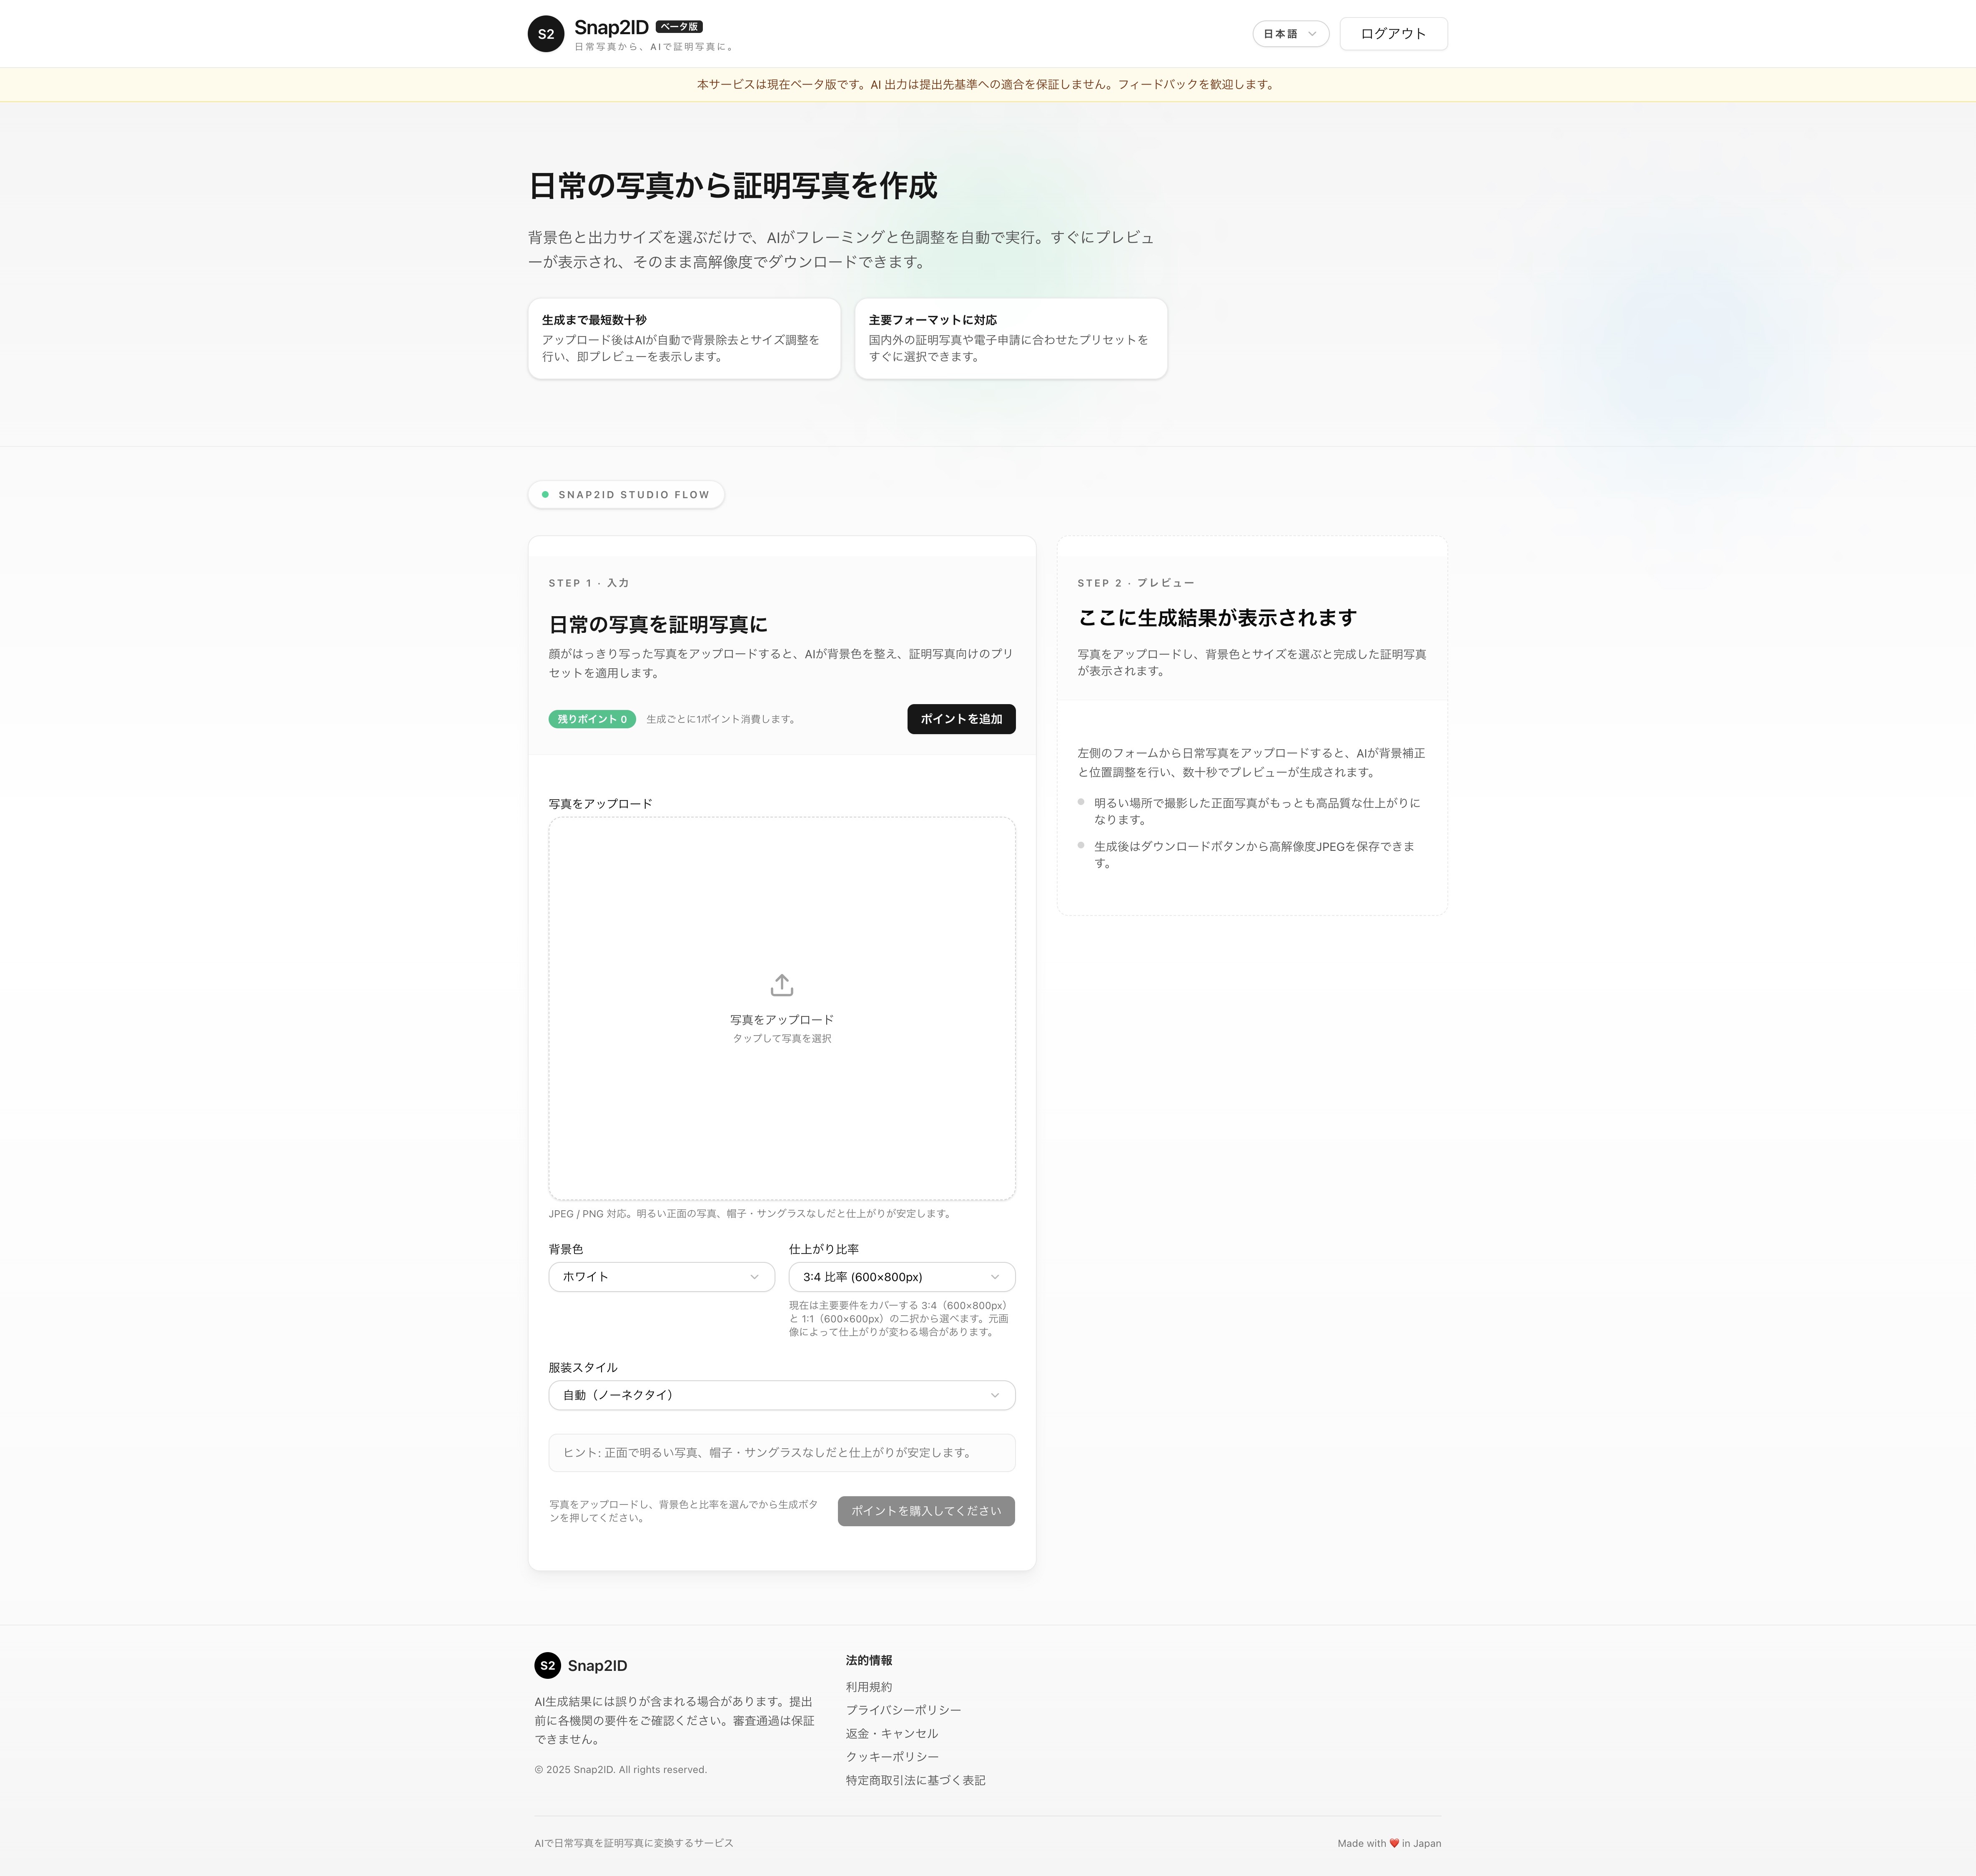The width and height of the screenshot is (1976, 1876).
Task: Click the 残りポイント 0 green badge
Action: point(591,719)
